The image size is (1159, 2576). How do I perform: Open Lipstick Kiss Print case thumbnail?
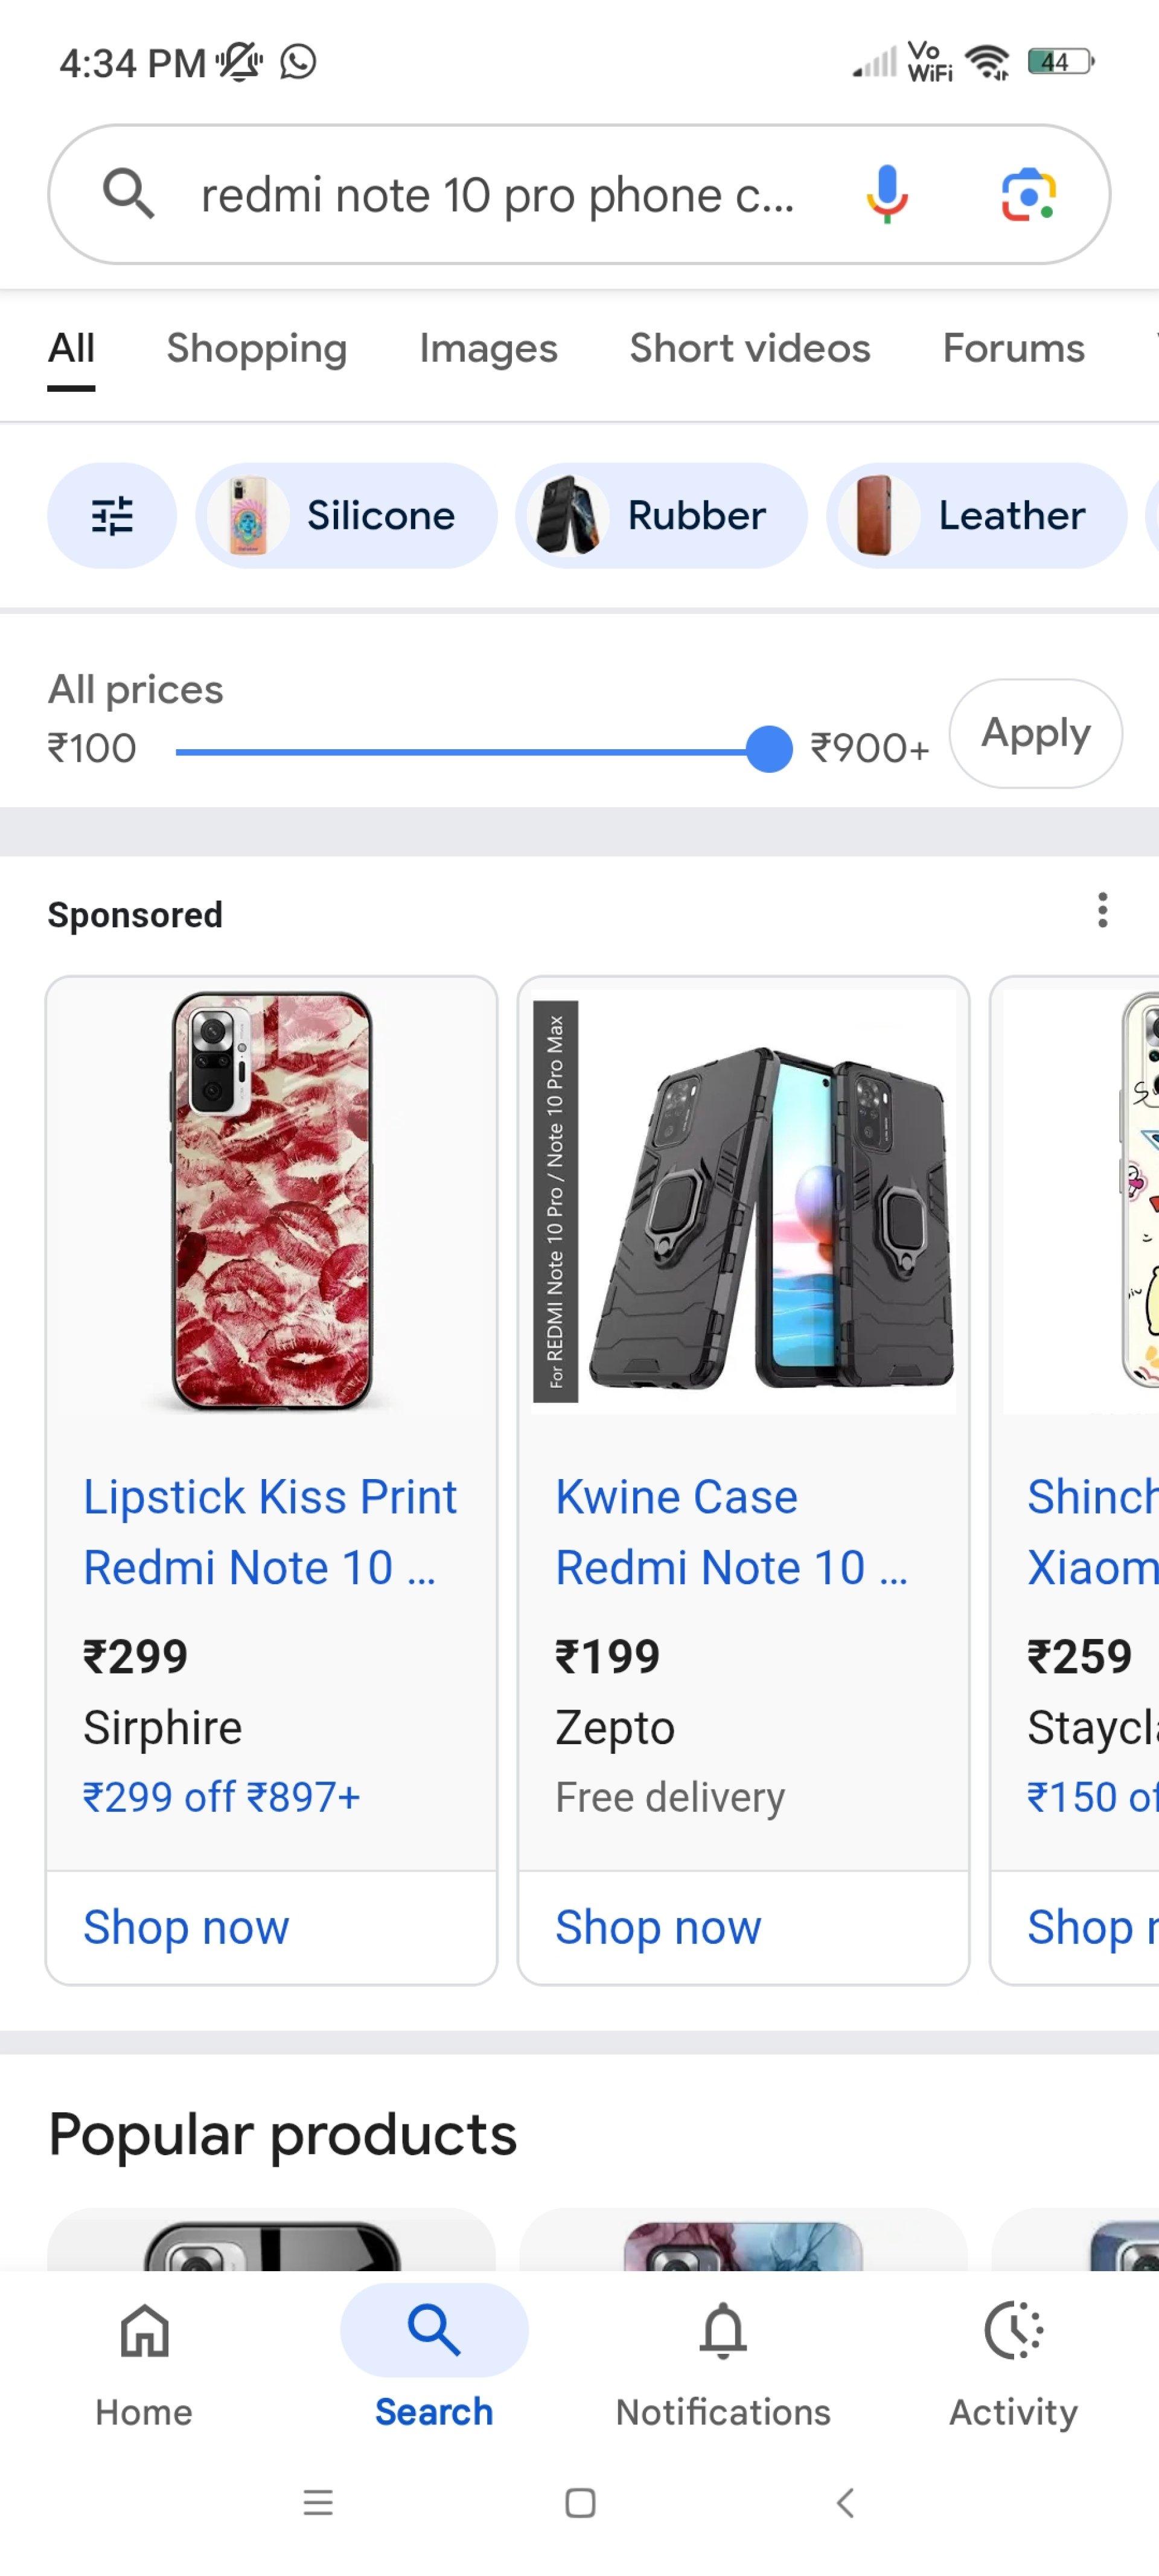coord(271,1200)
